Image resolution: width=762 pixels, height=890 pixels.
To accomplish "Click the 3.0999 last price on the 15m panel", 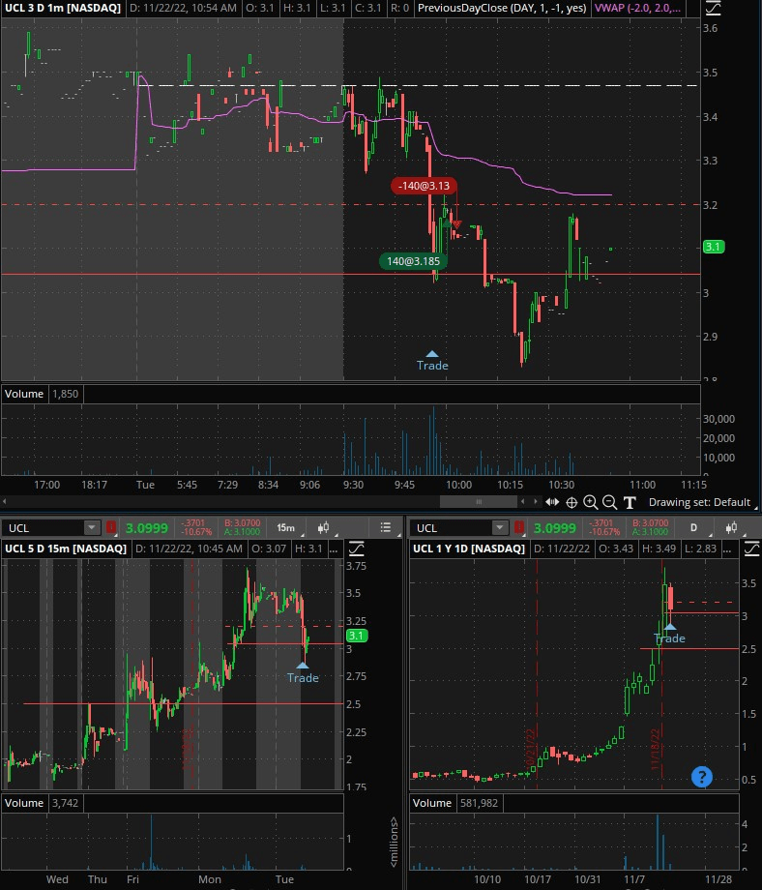I will 146,528.
